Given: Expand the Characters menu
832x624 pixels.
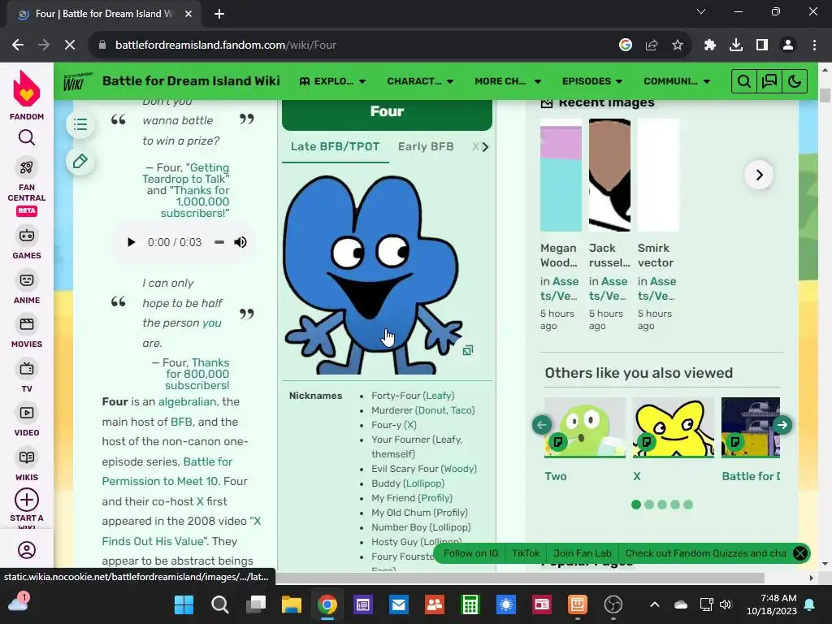Looking at the screenshot, I should [420, 81].
